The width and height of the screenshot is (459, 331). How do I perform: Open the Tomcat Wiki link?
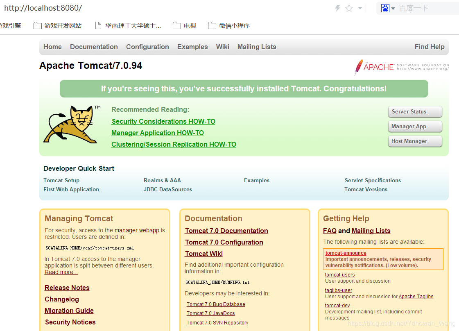click(204, 254)
